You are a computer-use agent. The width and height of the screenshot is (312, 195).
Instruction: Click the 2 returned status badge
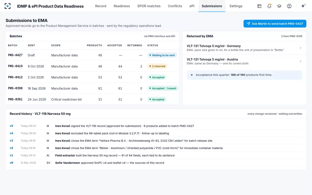pyautogui.click(x=157, y=66)
